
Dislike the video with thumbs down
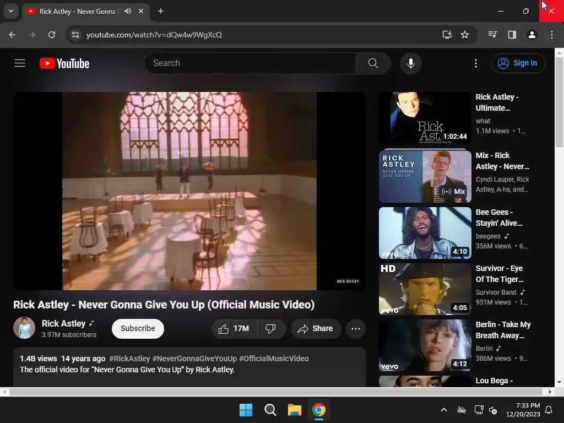[x=270, y=328]
